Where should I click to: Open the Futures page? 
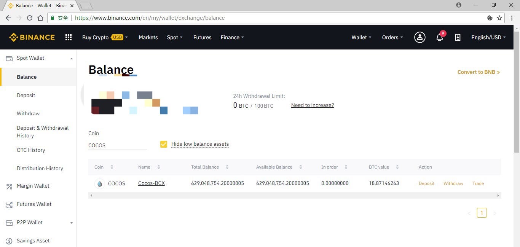click(202, 37)
